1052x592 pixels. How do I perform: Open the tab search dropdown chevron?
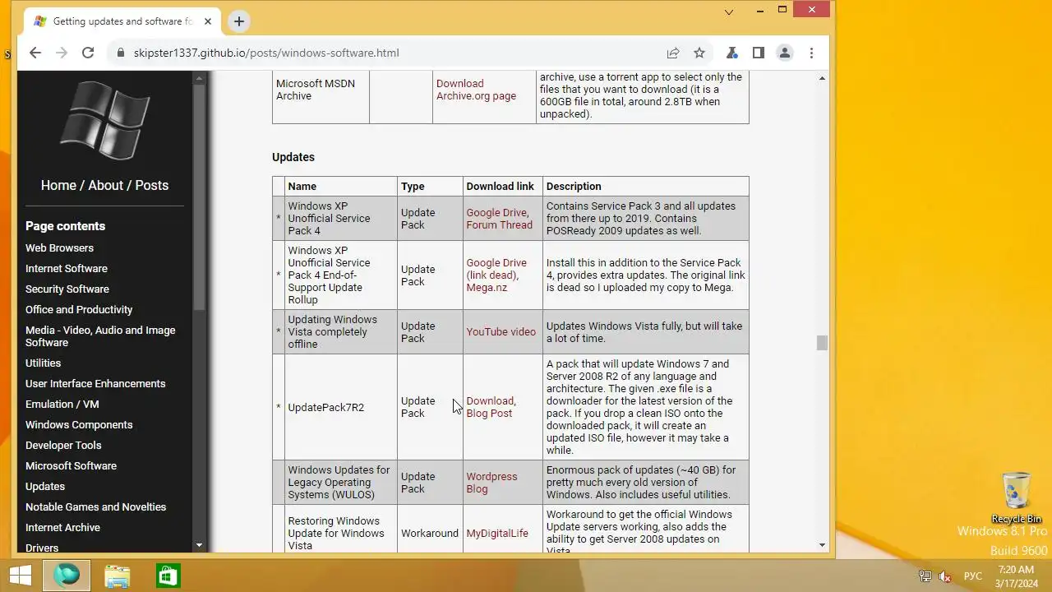pos(729,12)
